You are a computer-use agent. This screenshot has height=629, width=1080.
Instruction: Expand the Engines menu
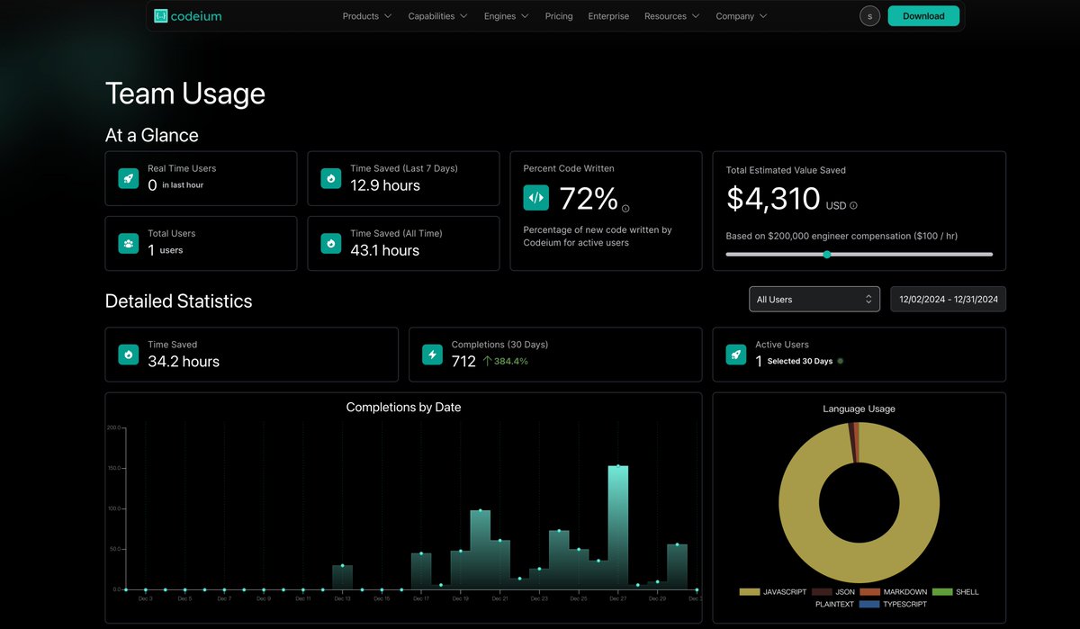507,16
